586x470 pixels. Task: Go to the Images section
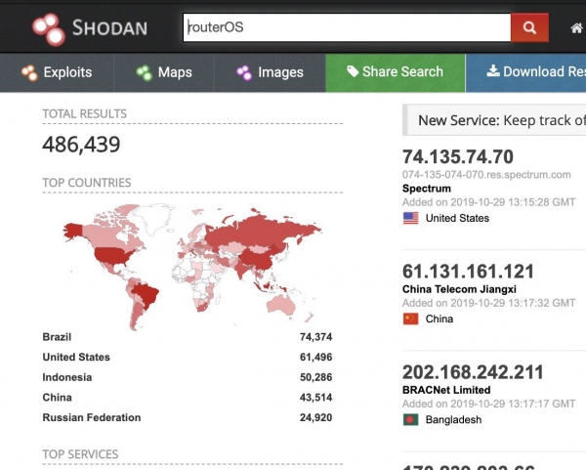click(x=270, y=72)
